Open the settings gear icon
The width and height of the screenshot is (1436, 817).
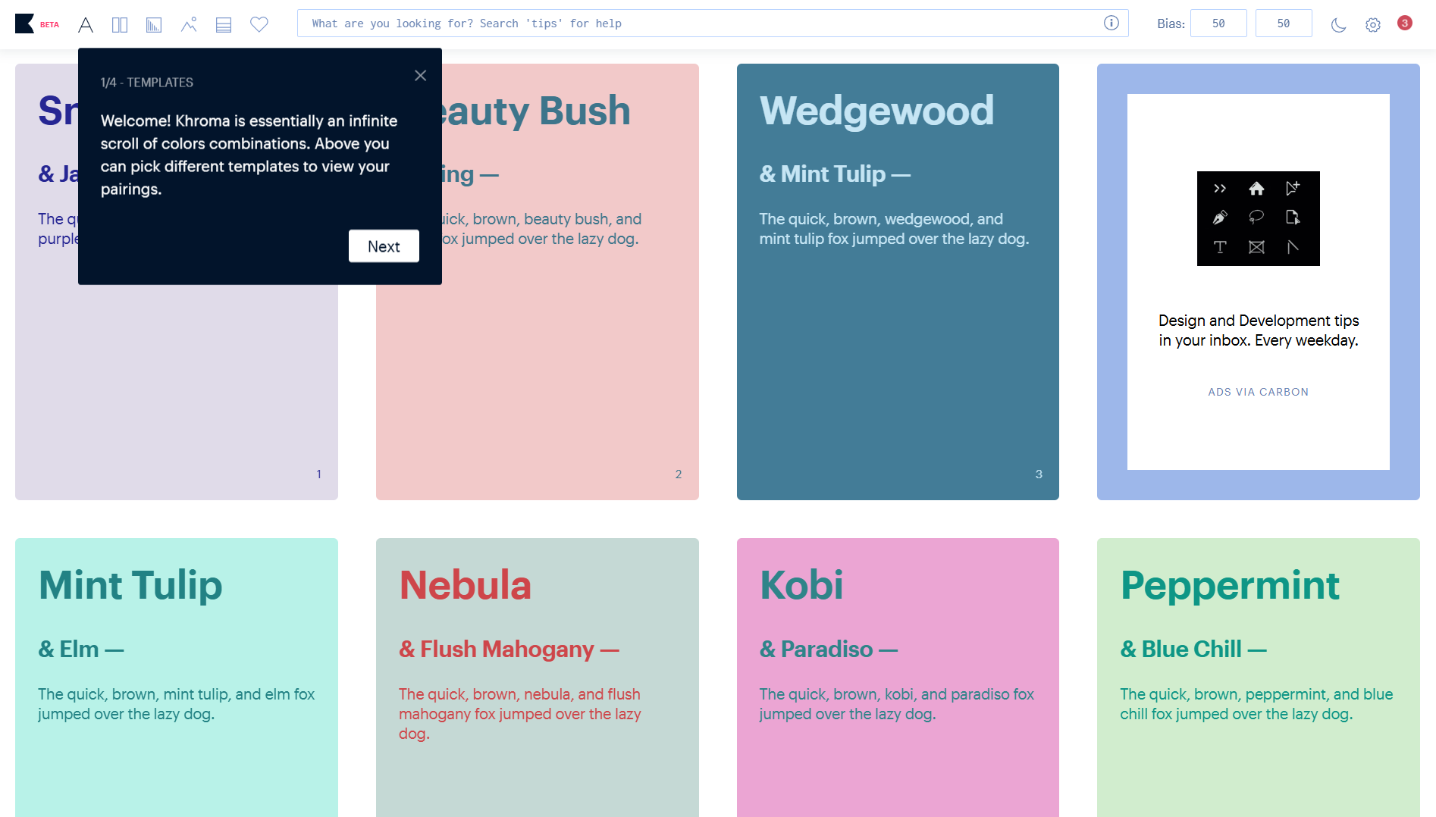[x=1373, y=24]
